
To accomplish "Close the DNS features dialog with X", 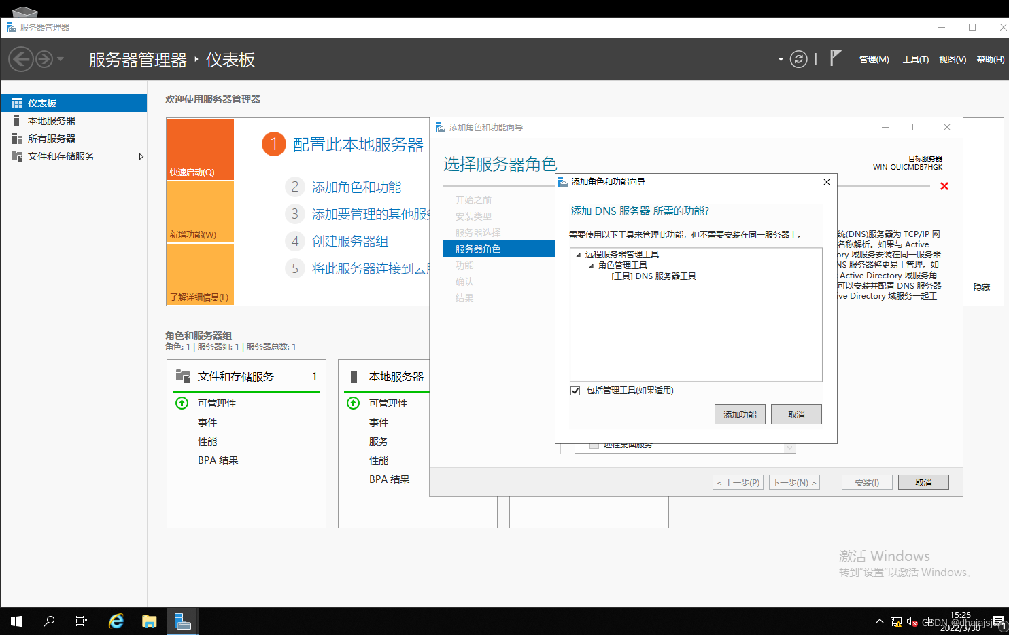I will pyautogui.click(x=827, y=182).
